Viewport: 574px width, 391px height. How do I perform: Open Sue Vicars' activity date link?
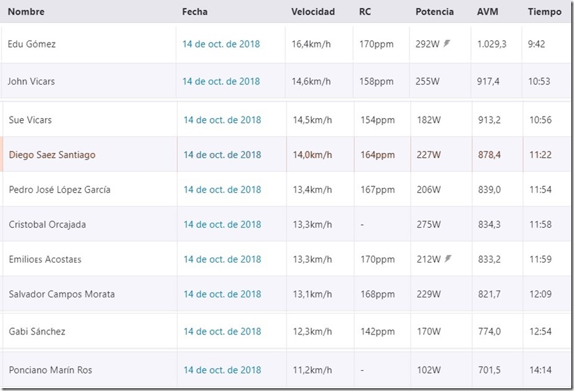click(x=222, y=120)
